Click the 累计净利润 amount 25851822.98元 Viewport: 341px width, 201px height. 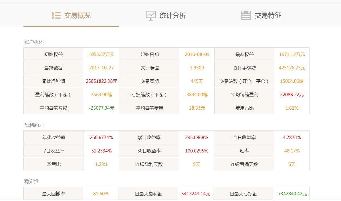pyautogui.click(x=102, y=81)
